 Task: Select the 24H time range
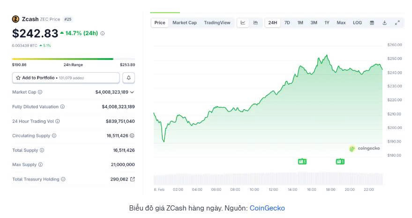coord(272,23)
